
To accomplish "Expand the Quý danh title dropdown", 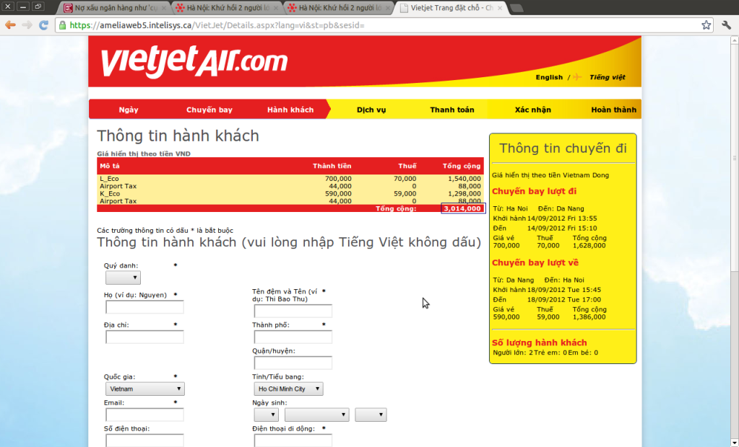I will click(123, 278).
